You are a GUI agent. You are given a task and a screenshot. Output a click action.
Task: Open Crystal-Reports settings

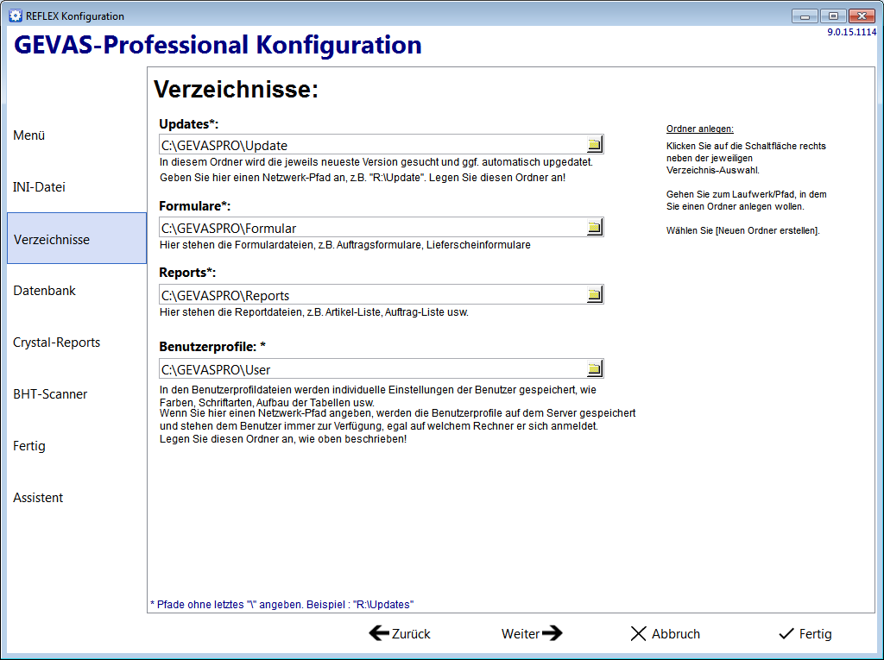[x=77, y=343]
